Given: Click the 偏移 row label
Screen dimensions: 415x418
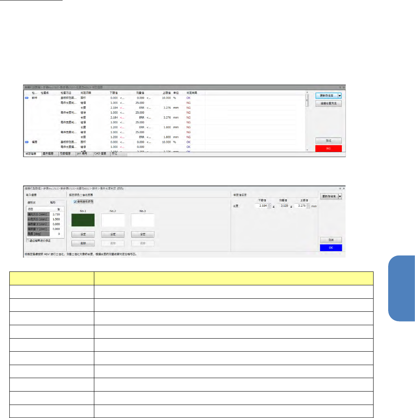Looking at the screenshot, I should point(35,142).
